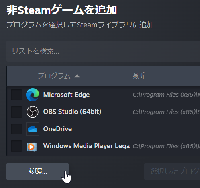Click the OBS Studio file path text
200x188 pixels.
[x=166, y=112]
